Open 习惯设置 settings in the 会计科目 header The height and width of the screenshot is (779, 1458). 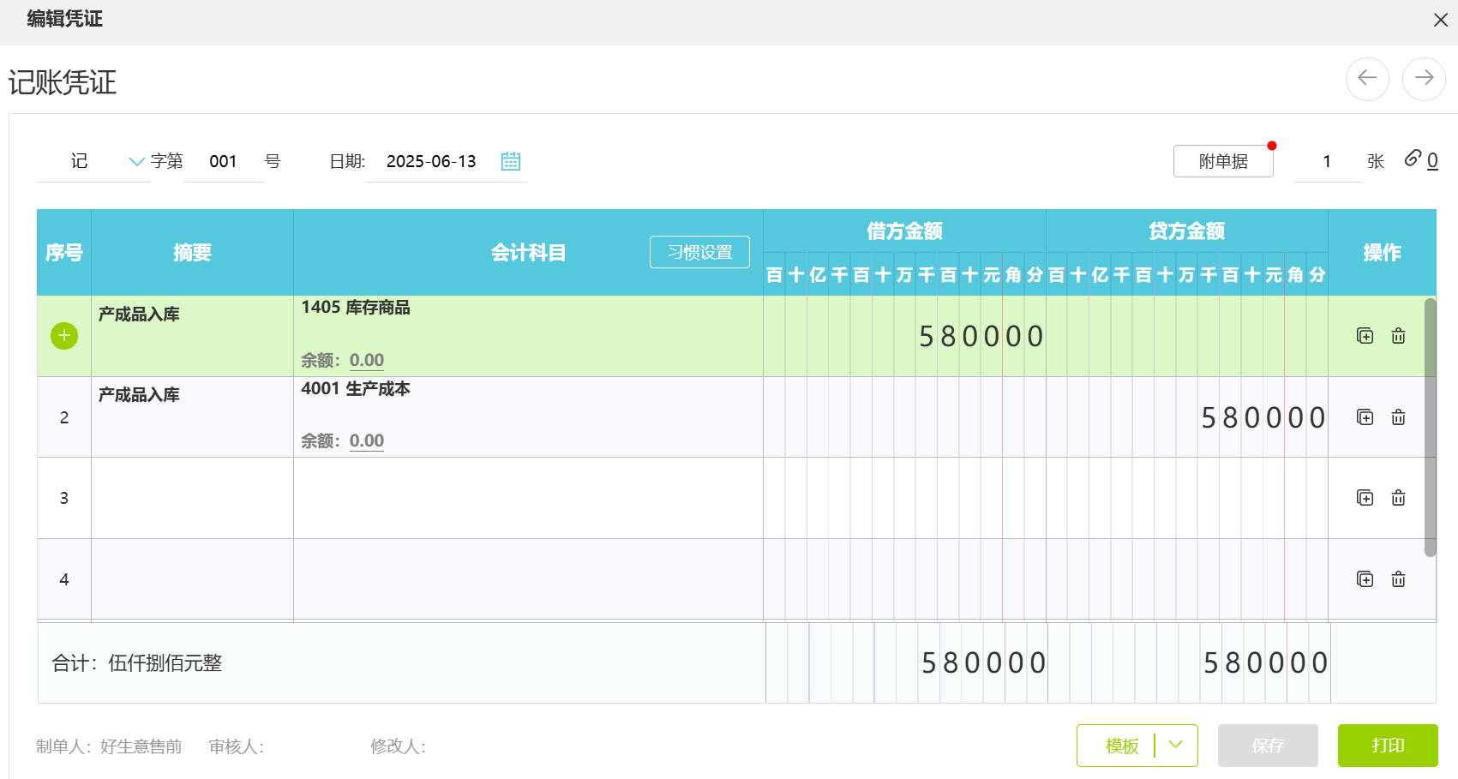699,252
